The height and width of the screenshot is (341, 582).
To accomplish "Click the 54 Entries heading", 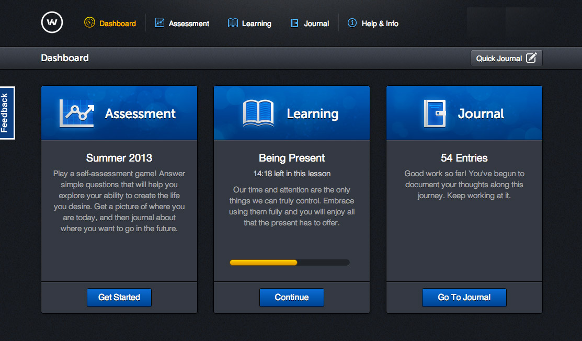I will [x=464, y=158].
